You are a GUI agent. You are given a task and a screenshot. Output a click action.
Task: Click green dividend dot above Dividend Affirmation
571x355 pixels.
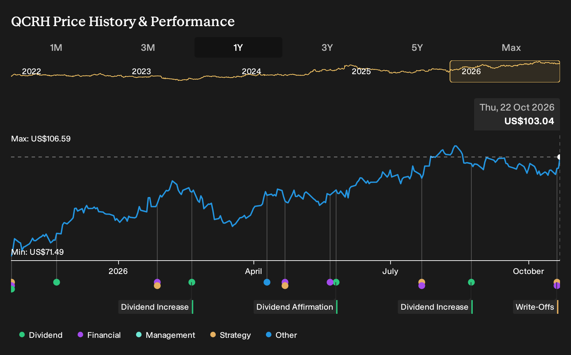[336, 282]
